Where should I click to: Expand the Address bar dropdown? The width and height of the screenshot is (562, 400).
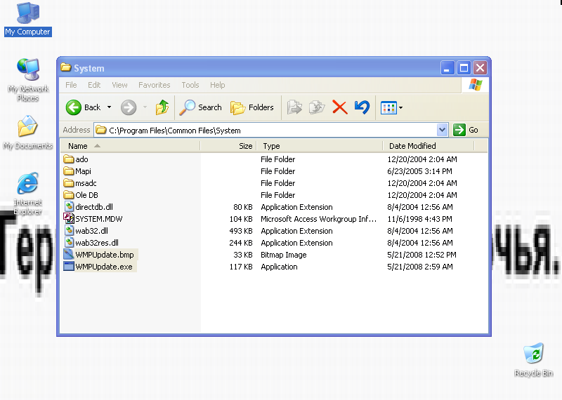443,130
